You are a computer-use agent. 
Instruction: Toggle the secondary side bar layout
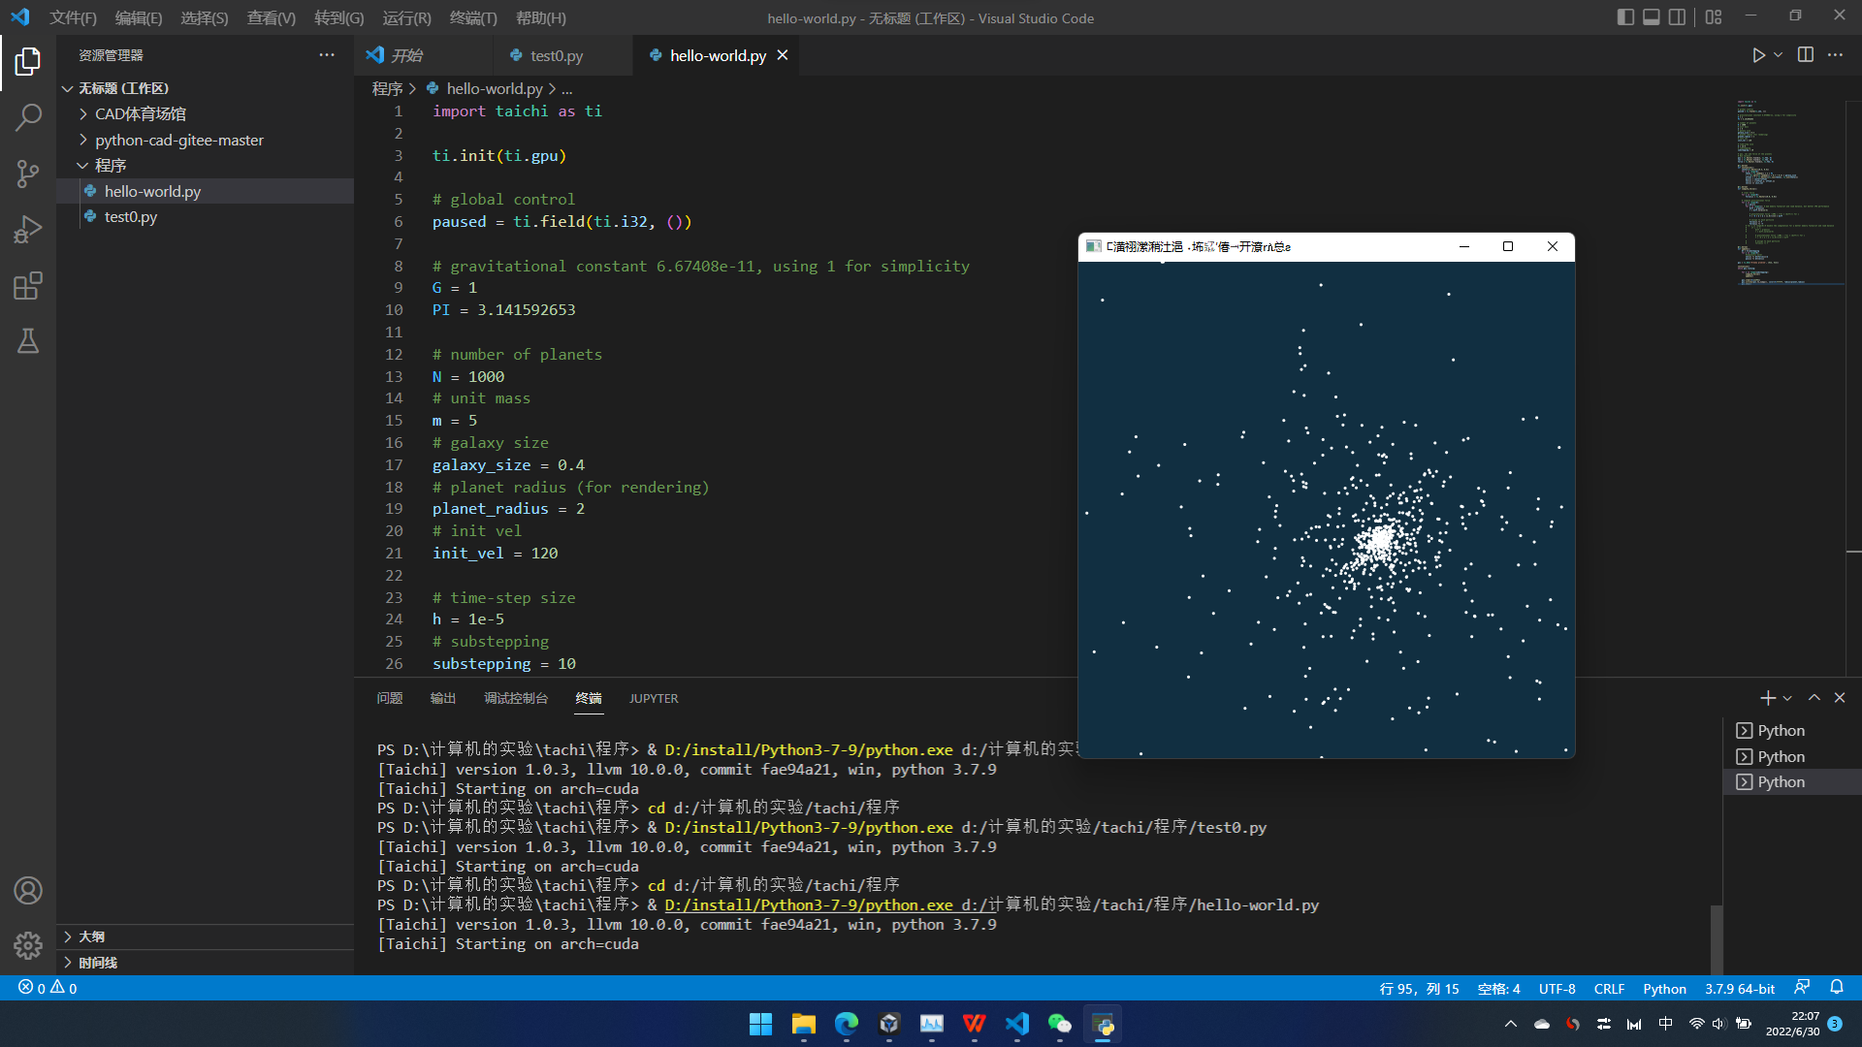pos(1677,17)
